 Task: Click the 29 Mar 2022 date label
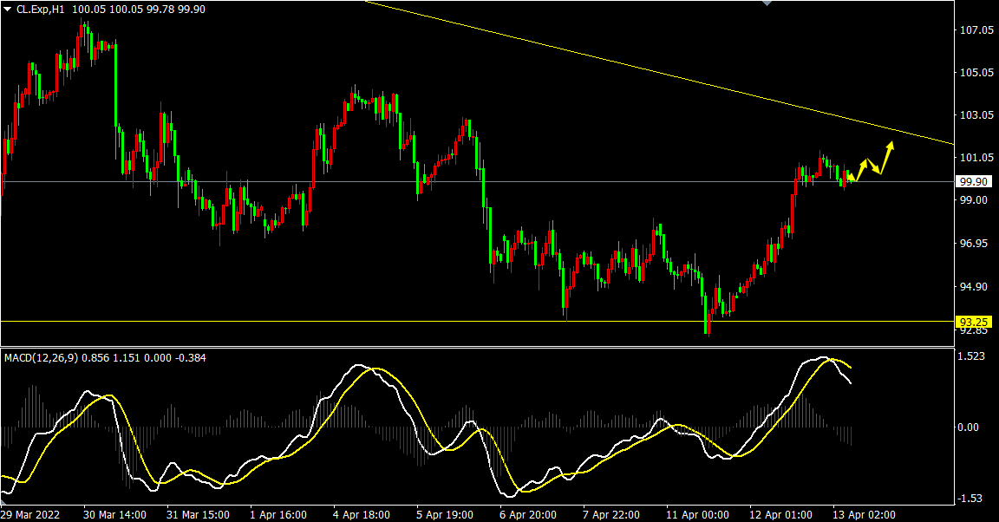(31, 514)
